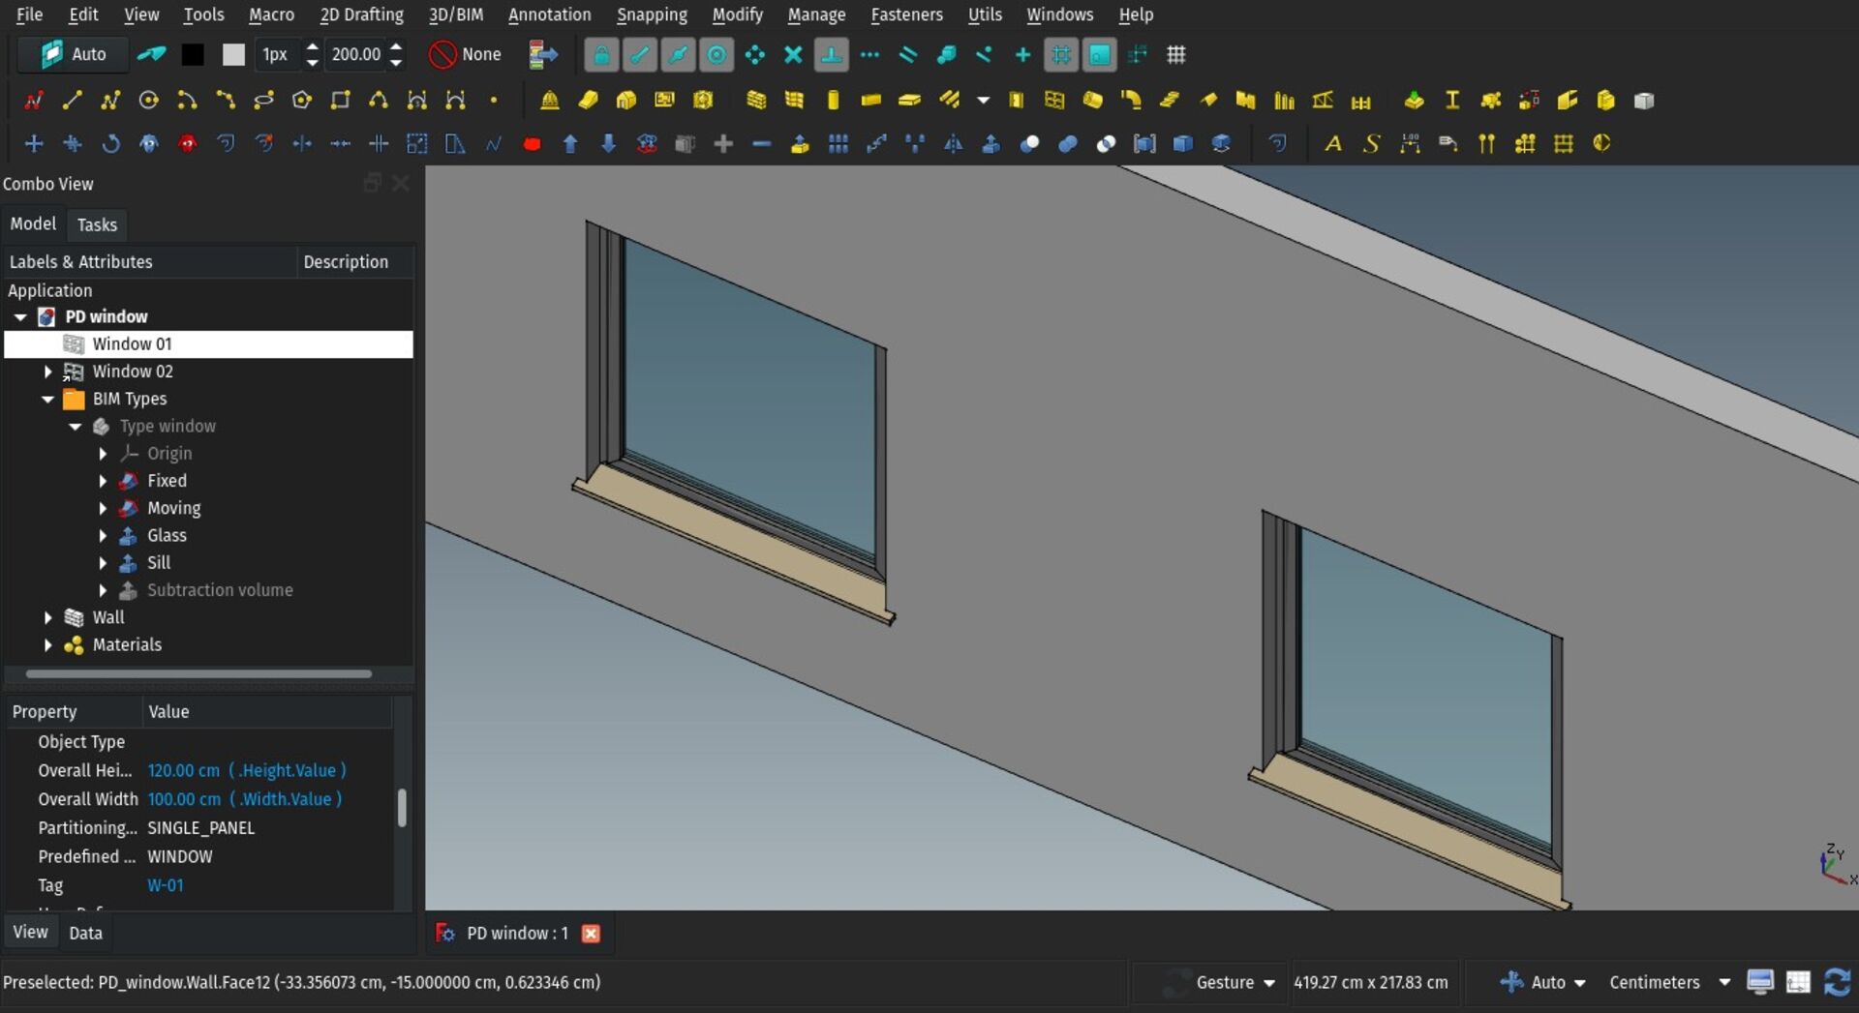Screen dimensions: 1859x1013
Task: Select the Polygon drawing tool
Action: 301,101
